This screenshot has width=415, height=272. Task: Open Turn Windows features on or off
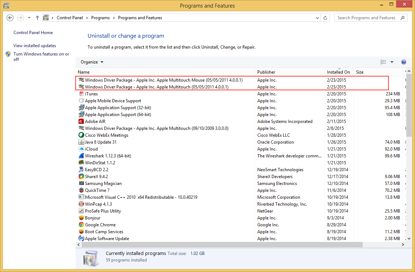(41, 57)
